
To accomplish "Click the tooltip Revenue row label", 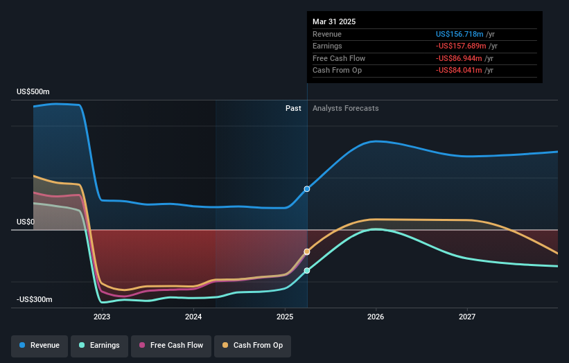I will 327,34.
